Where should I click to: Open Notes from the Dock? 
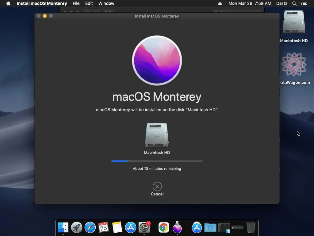tap(117, 228)
